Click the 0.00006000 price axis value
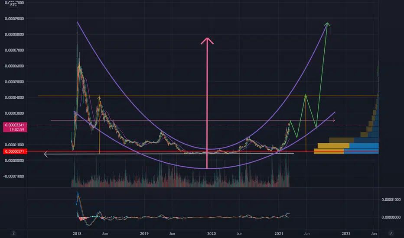The height and width of the screenshot is (238, 404). (x=14, y=66)
